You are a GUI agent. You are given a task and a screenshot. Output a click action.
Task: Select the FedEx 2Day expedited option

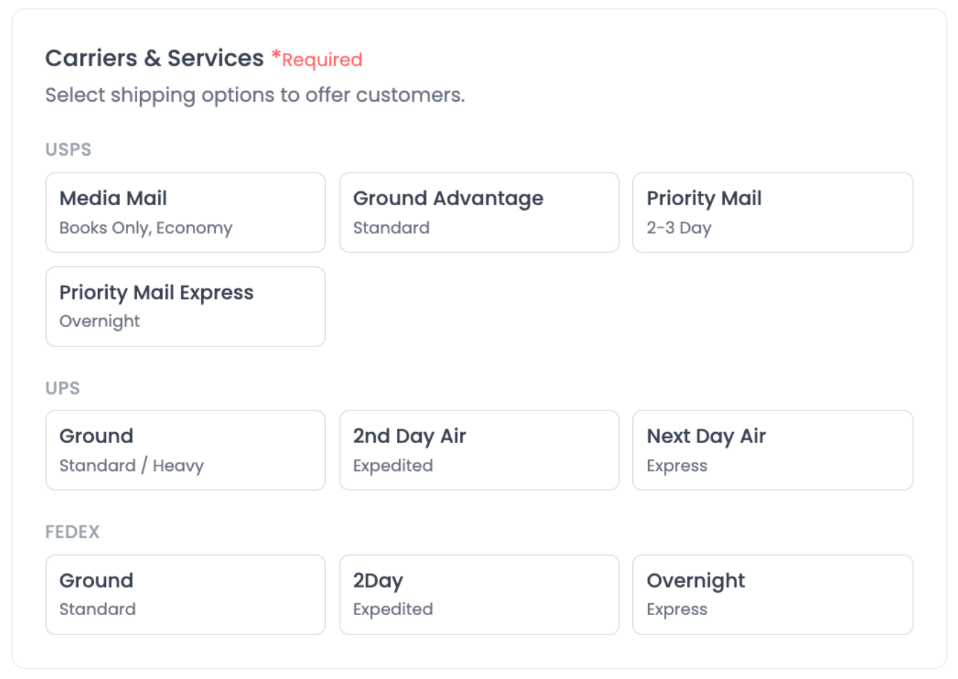pyautogui.click(x=479, y=594)
